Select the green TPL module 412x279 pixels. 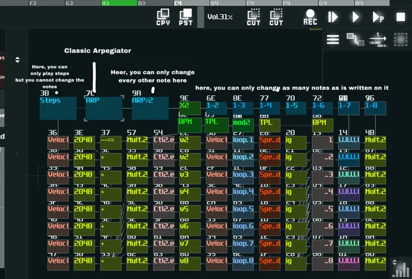[x=217, y=125]
